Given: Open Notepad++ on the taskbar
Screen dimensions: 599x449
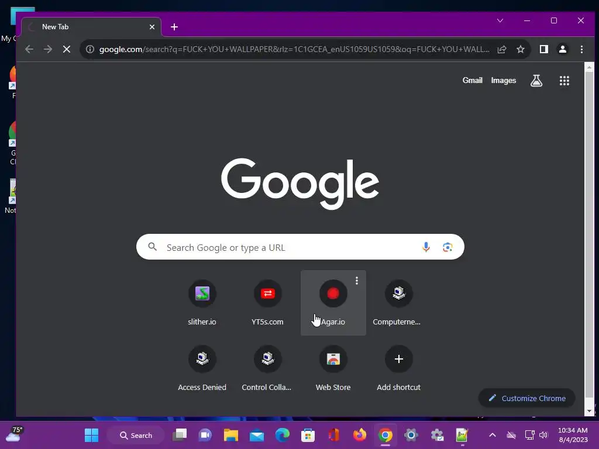Looking at the screenshot, I should point(462,435).
